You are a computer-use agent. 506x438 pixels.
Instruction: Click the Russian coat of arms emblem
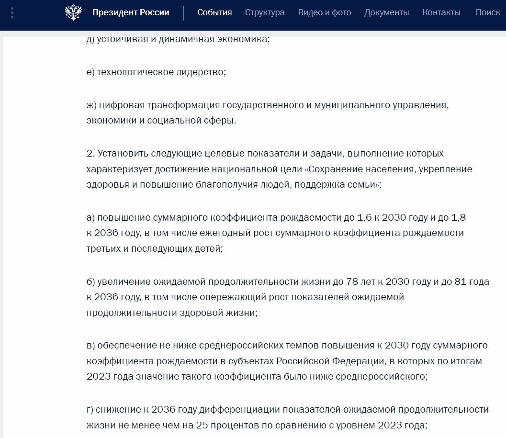(73, 13)
